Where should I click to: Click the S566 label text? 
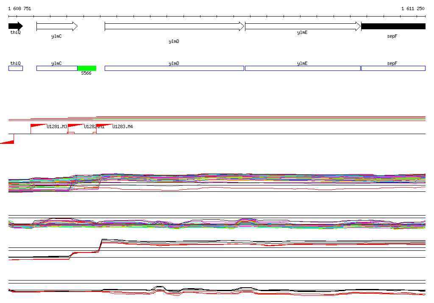86,73
